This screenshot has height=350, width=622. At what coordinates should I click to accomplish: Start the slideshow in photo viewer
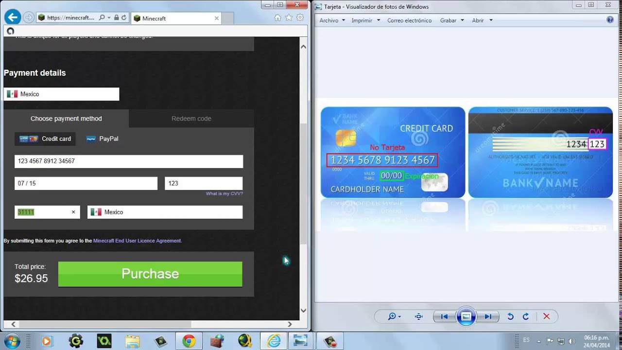(466, 316)
